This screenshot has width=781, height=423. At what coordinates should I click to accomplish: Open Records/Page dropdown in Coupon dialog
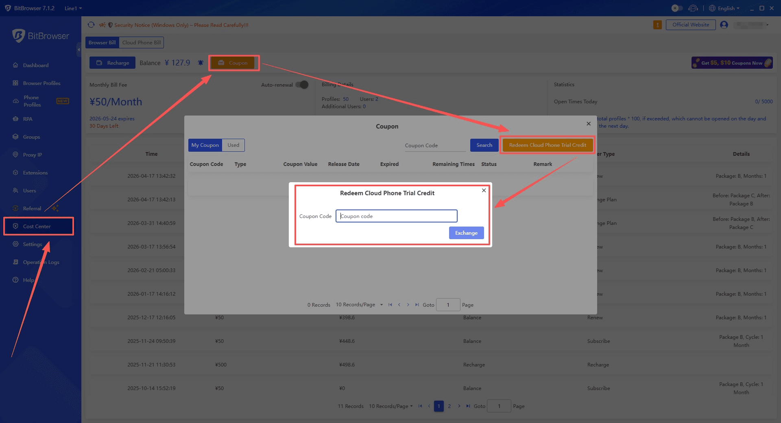(359, 305)
